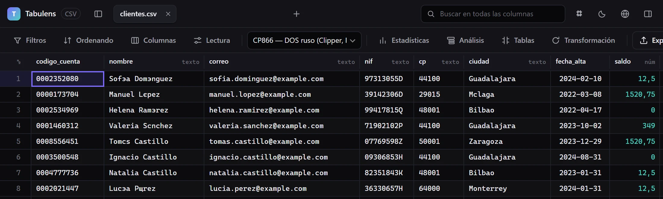Click cp cell 29015
This screenshot has width=663, height=199.
click(439, 95)
